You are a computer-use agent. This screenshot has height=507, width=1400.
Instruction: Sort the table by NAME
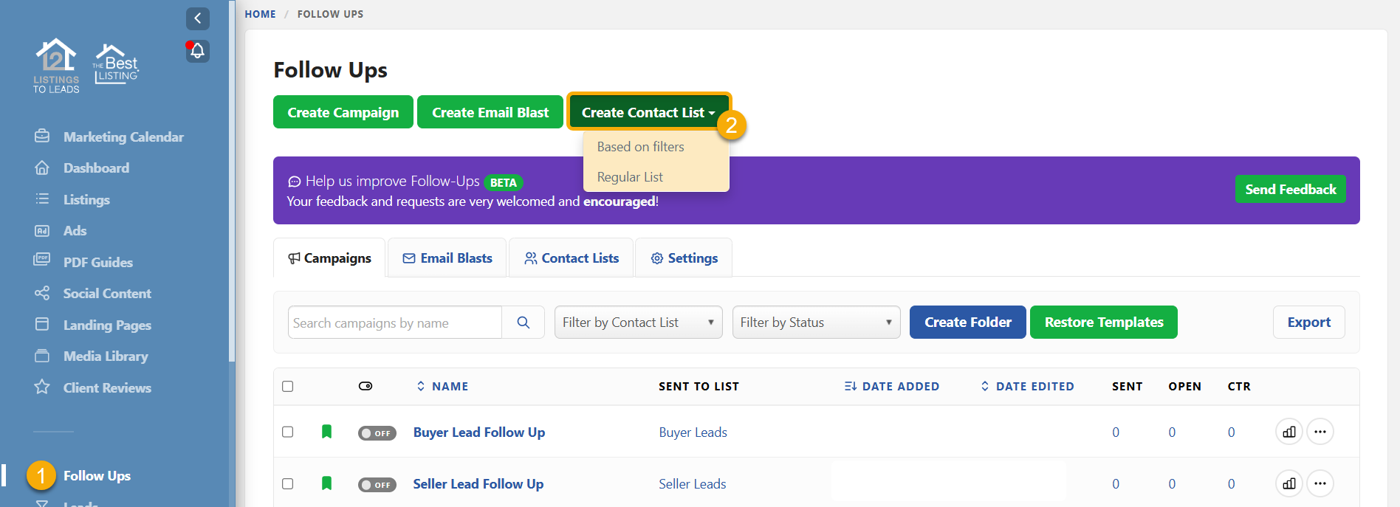(x=442, y=386)
